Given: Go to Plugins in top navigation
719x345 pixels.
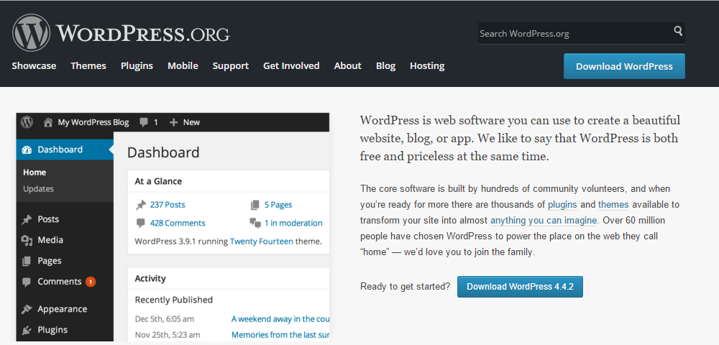Looking at the screenshot, I should [137, 66].
